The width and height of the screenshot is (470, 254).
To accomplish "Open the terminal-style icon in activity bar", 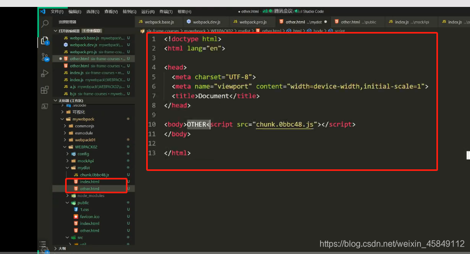I will 45,106.
